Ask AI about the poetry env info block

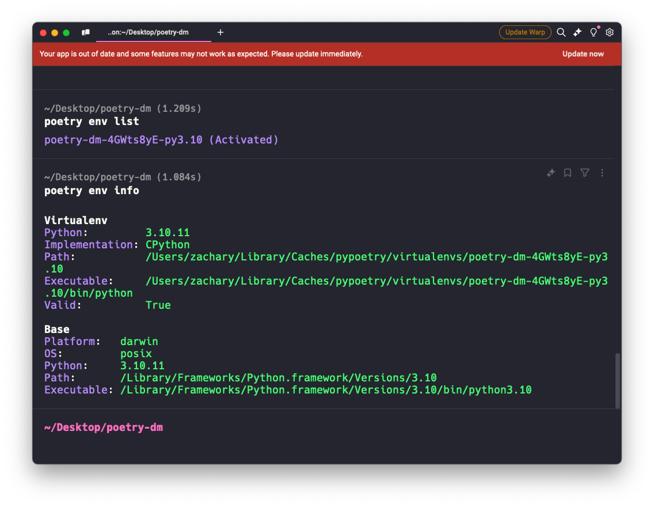551,173
